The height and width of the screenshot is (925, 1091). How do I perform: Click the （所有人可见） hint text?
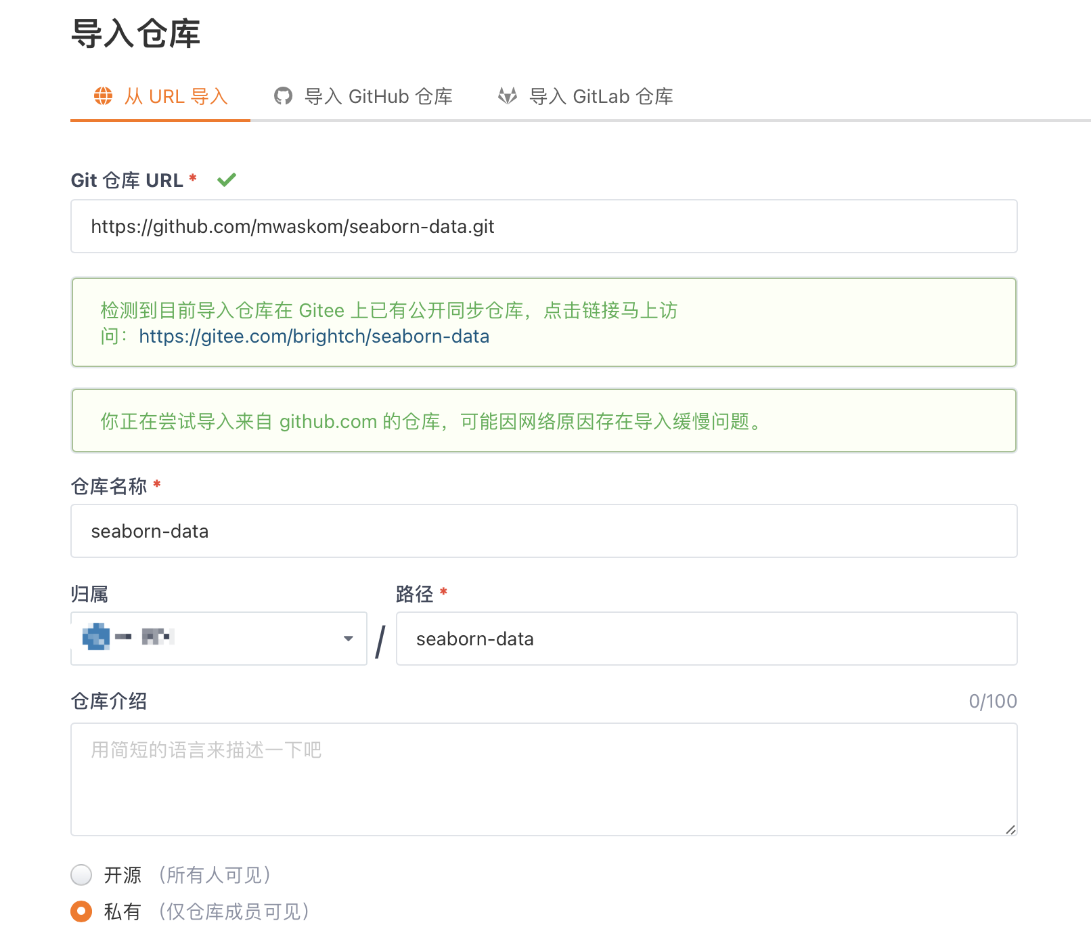coord(215,875)
